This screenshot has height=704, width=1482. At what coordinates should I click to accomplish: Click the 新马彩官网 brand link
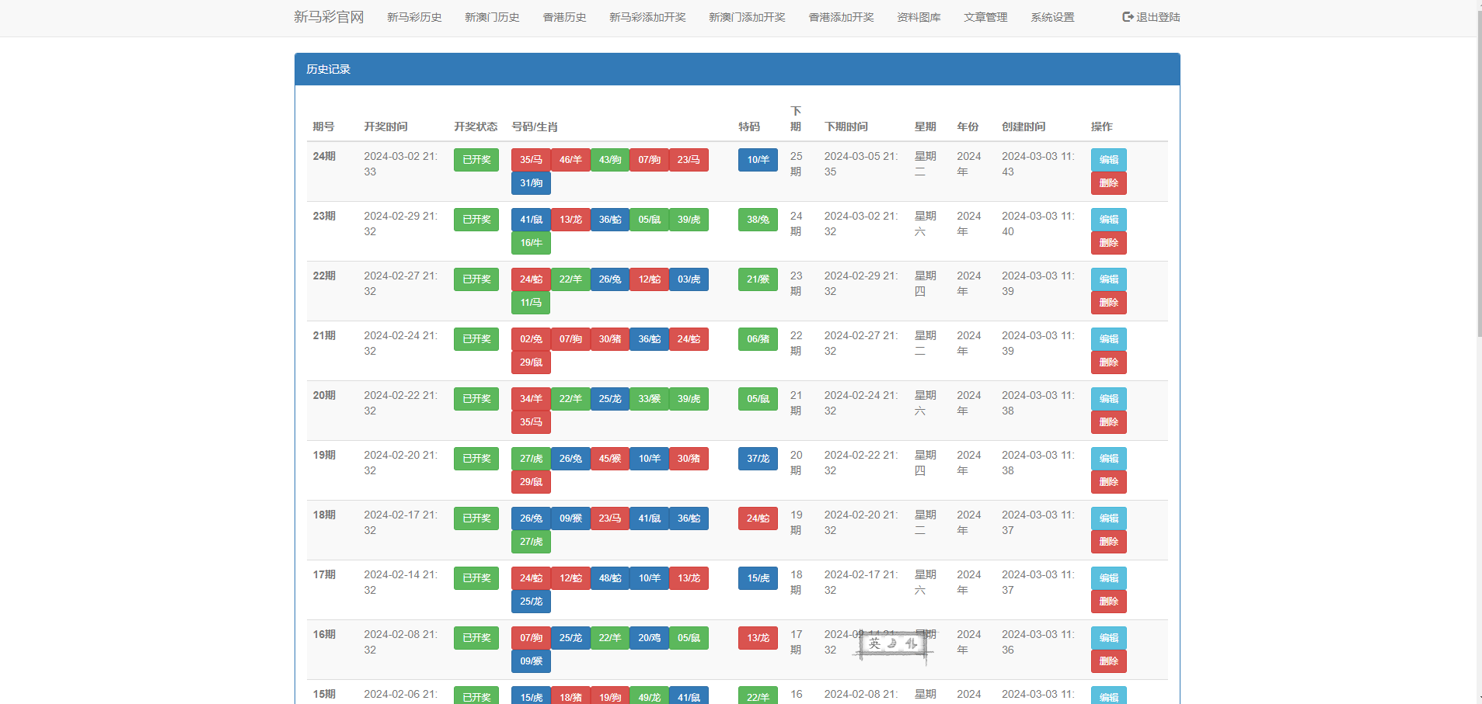click(329, 17)
